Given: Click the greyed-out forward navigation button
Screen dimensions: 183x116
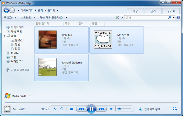Looking at the screenshot, I should (x=12, y=10).
